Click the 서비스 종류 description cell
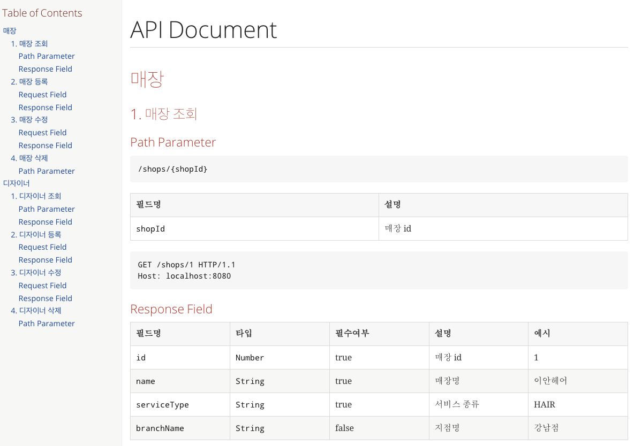Viewport: 634px width, 446px height. (478, 404)
